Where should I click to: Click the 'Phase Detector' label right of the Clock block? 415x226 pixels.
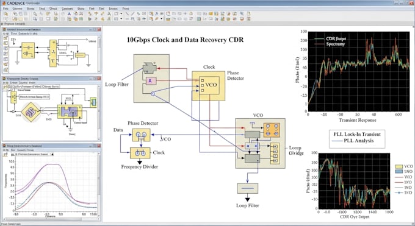click(236, 76)
